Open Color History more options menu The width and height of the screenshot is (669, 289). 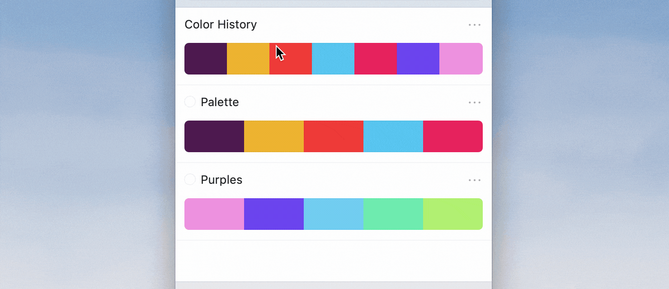(x=475, y=25)
